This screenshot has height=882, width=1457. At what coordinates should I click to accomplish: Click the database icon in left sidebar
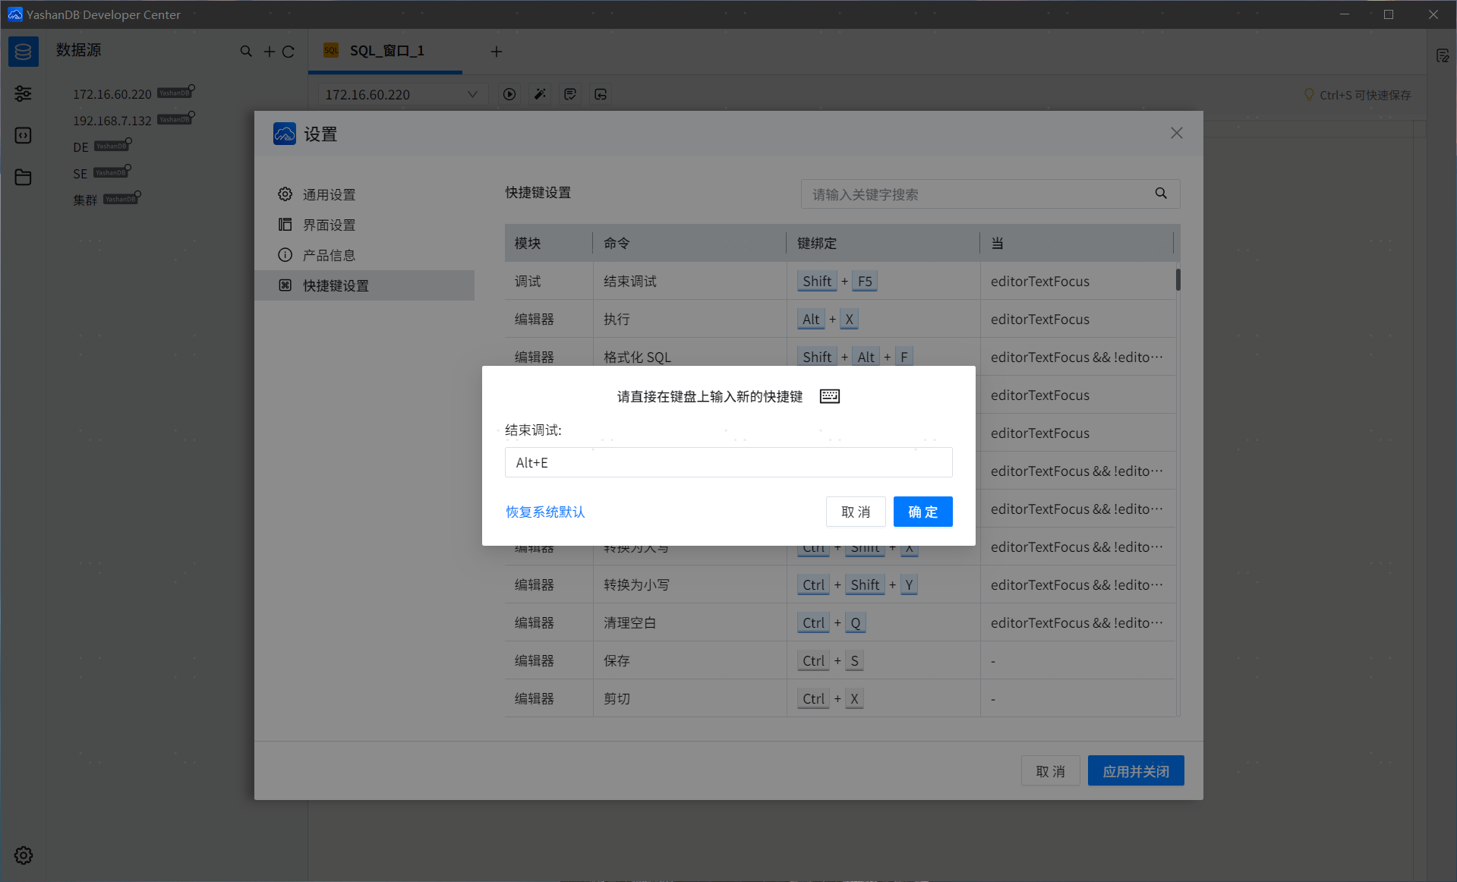[x=24, y=52]
